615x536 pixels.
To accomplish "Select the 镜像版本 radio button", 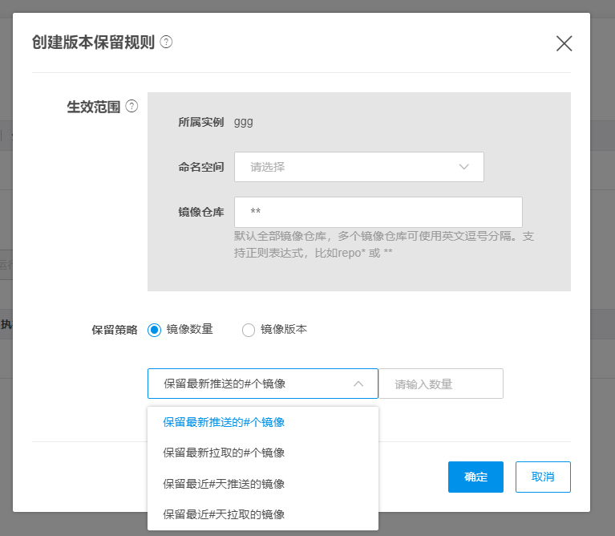I will [x=248, y=330].
